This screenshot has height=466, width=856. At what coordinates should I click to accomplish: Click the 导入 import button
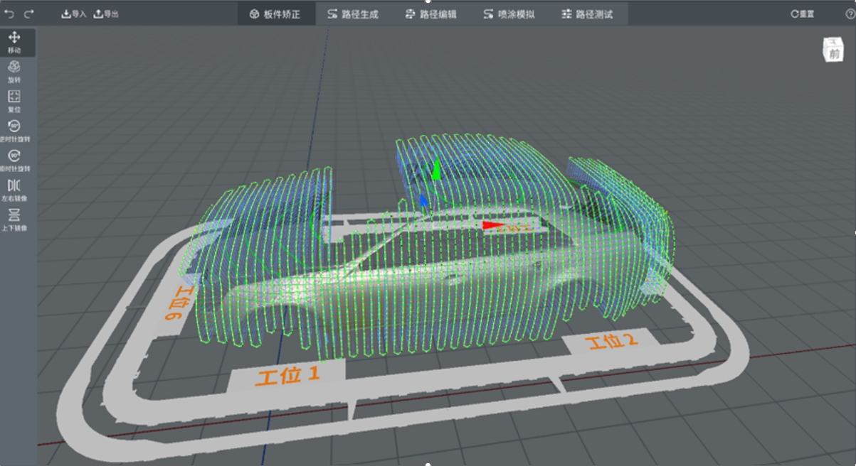click(73, 13)
